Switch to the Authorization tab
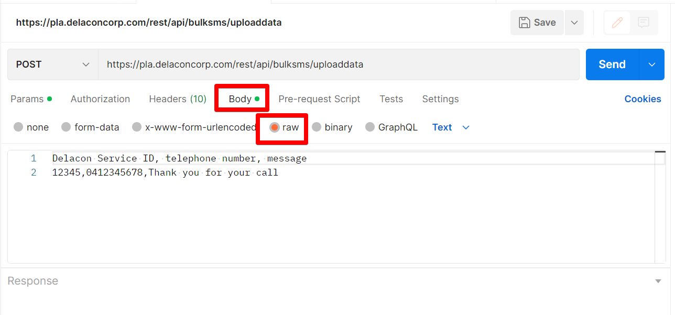Image resolution: width=675 pixels, height=315 pixels. point(100,99)
